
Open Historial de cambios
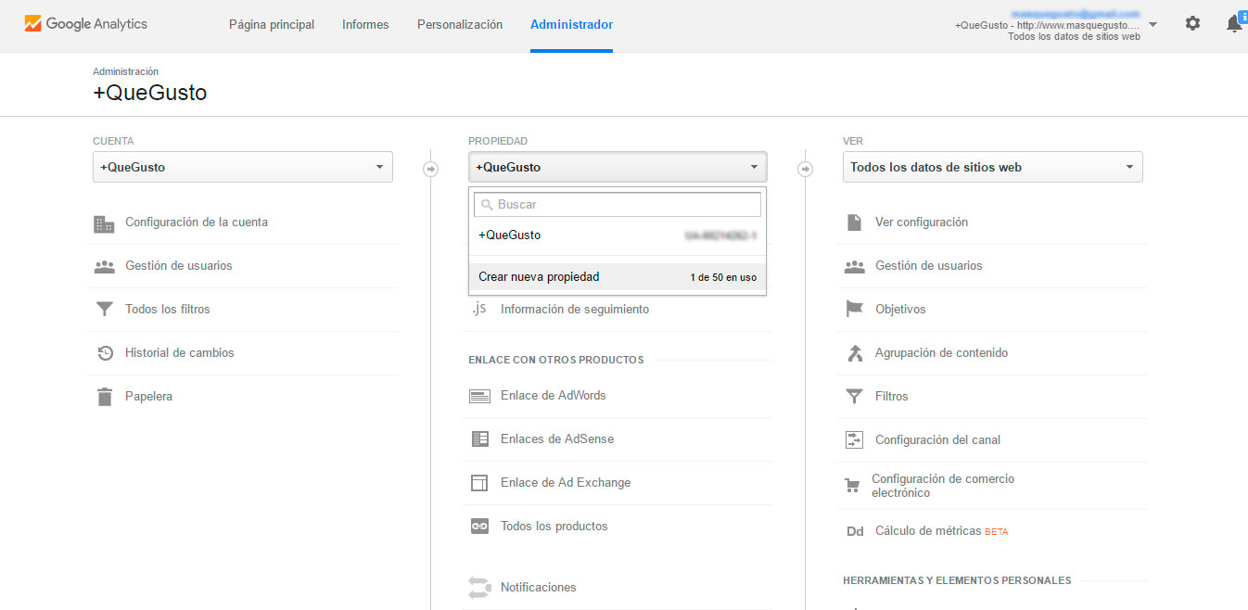pyautogui.click(x=180, y=353)
